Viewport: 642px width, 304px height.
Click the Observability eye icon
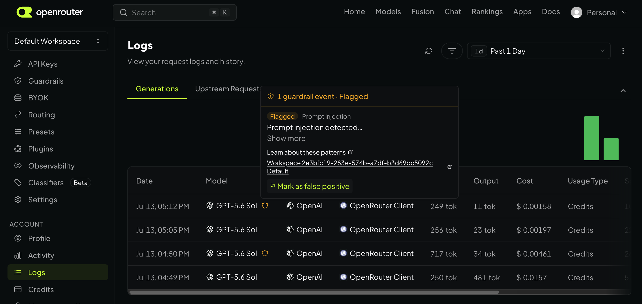18,166
